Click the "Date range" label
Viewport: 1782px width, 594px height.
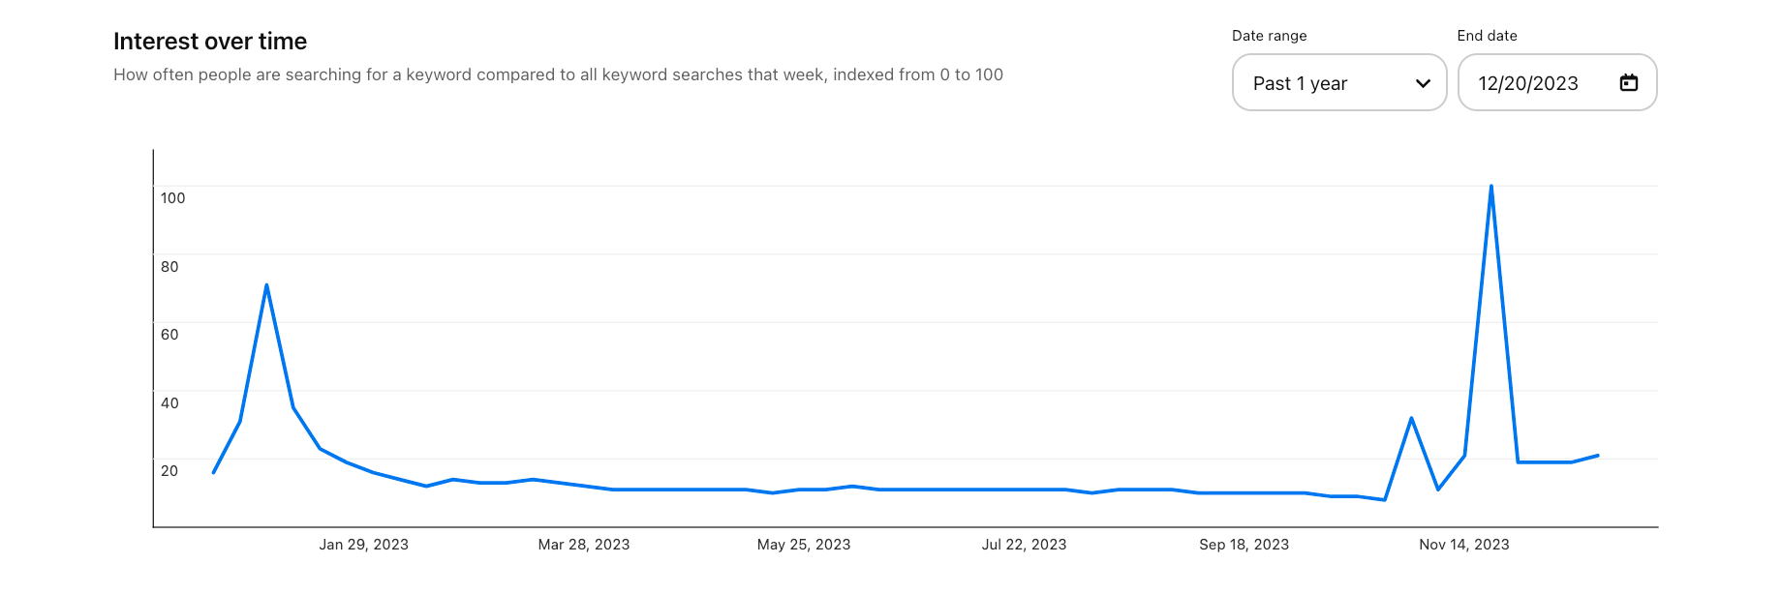[x=1269, y=36]
